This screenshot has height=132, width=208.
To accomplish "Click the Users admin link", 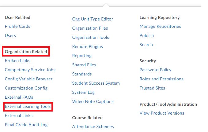I will [x=10, y=35].
